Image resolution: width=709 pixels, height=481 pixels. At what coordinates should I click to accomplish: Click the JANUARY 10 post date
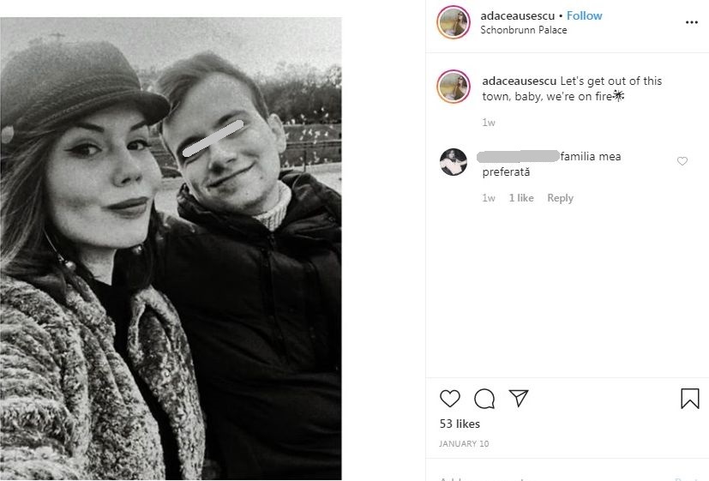click(x=464, y=444)
